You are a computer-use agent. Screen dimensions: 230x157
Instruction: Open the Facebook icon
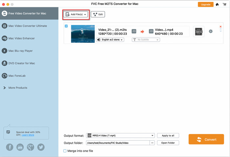pyautogui.click(x=10, y=147)
